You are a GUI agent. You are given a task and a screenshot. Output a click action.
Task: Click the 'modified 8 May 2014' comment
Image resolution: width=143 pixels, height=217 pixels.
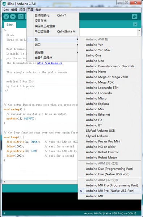coord(20,81)
